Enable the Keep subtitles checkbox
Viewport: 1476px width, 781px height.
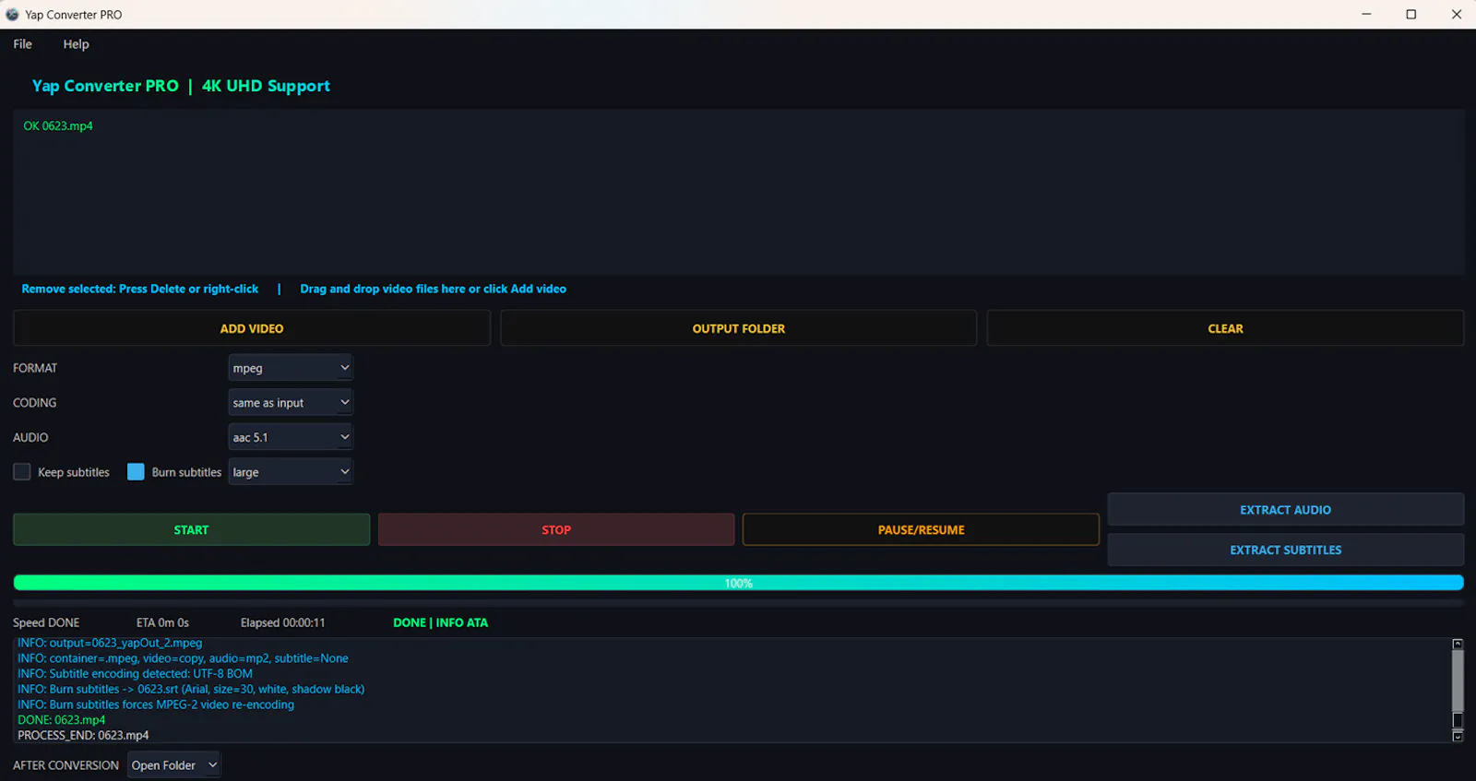(22, 472)
